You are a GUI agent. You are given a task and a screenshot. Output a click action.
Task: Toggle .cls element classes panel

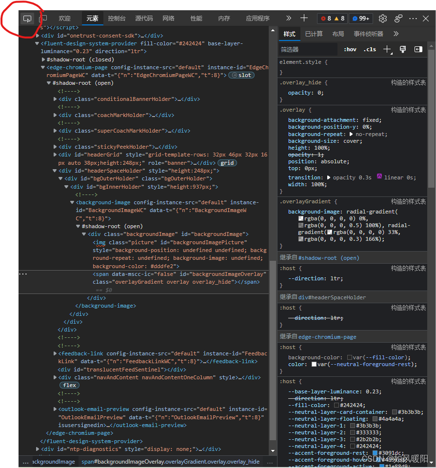tap(370, 49)
